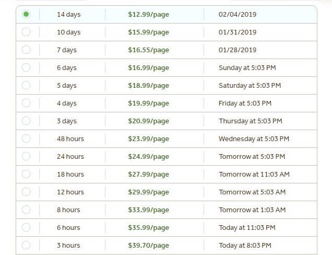Click the Wednesday at 5:03 PM deadline
Screen dimensions: 332x255
(254, 139)
